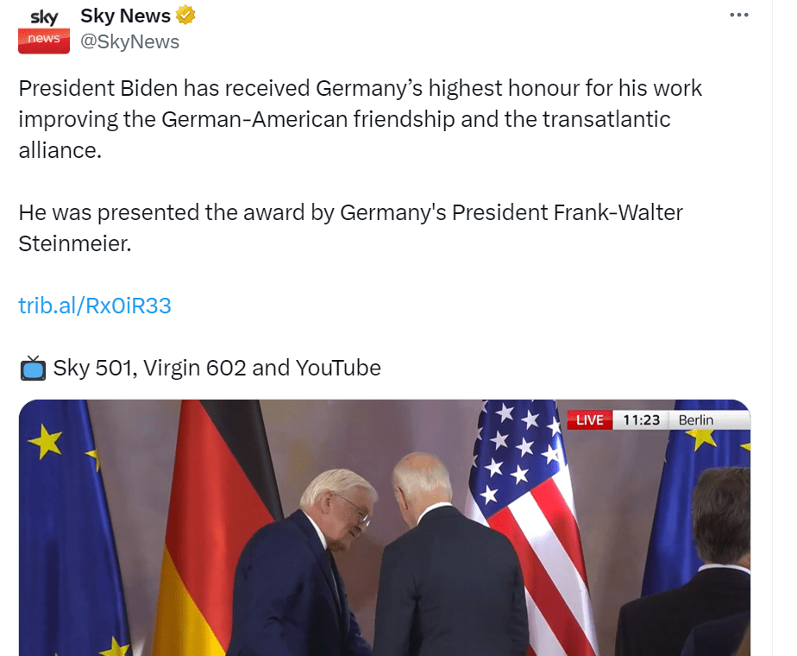Click the TV emoji icon
This screenshot has width=797, height=656.
(x=33, y=369)
